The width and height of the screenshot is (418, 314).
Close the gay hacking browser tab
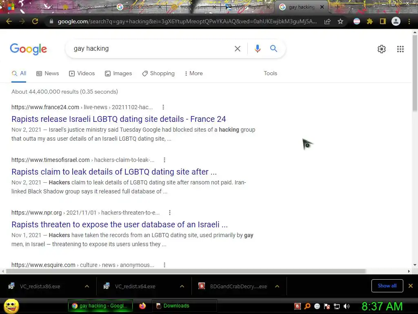(322, 7)
